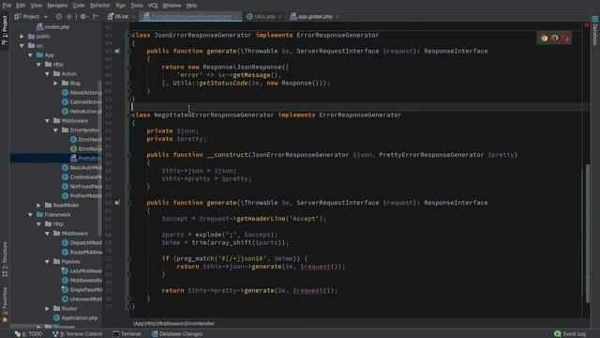Screen dimensions: 600x338
Task: Collapse the src folder
Action: [x=22, y=46]
